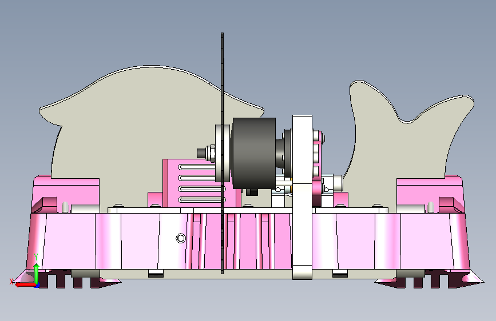Select the white vertical support plate
Image resolution: width=496 pixels, height=321 pixels.
(x=302, y=198)
